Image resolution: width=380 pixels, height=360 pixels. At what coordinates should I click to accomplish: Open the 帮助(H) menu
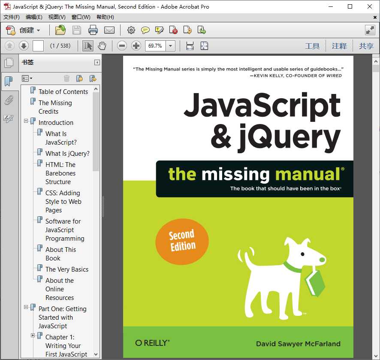click(x=105, y=17)
